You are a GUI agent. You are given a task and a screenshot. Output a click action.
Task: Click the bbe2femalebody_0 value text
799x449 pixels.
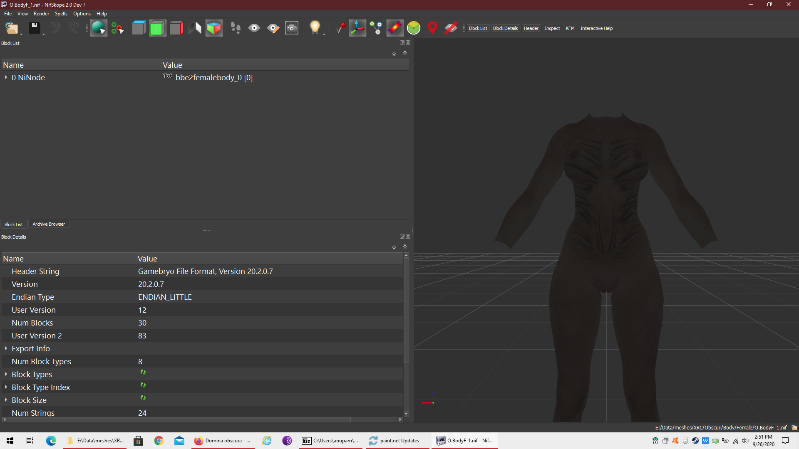[214, 77]
